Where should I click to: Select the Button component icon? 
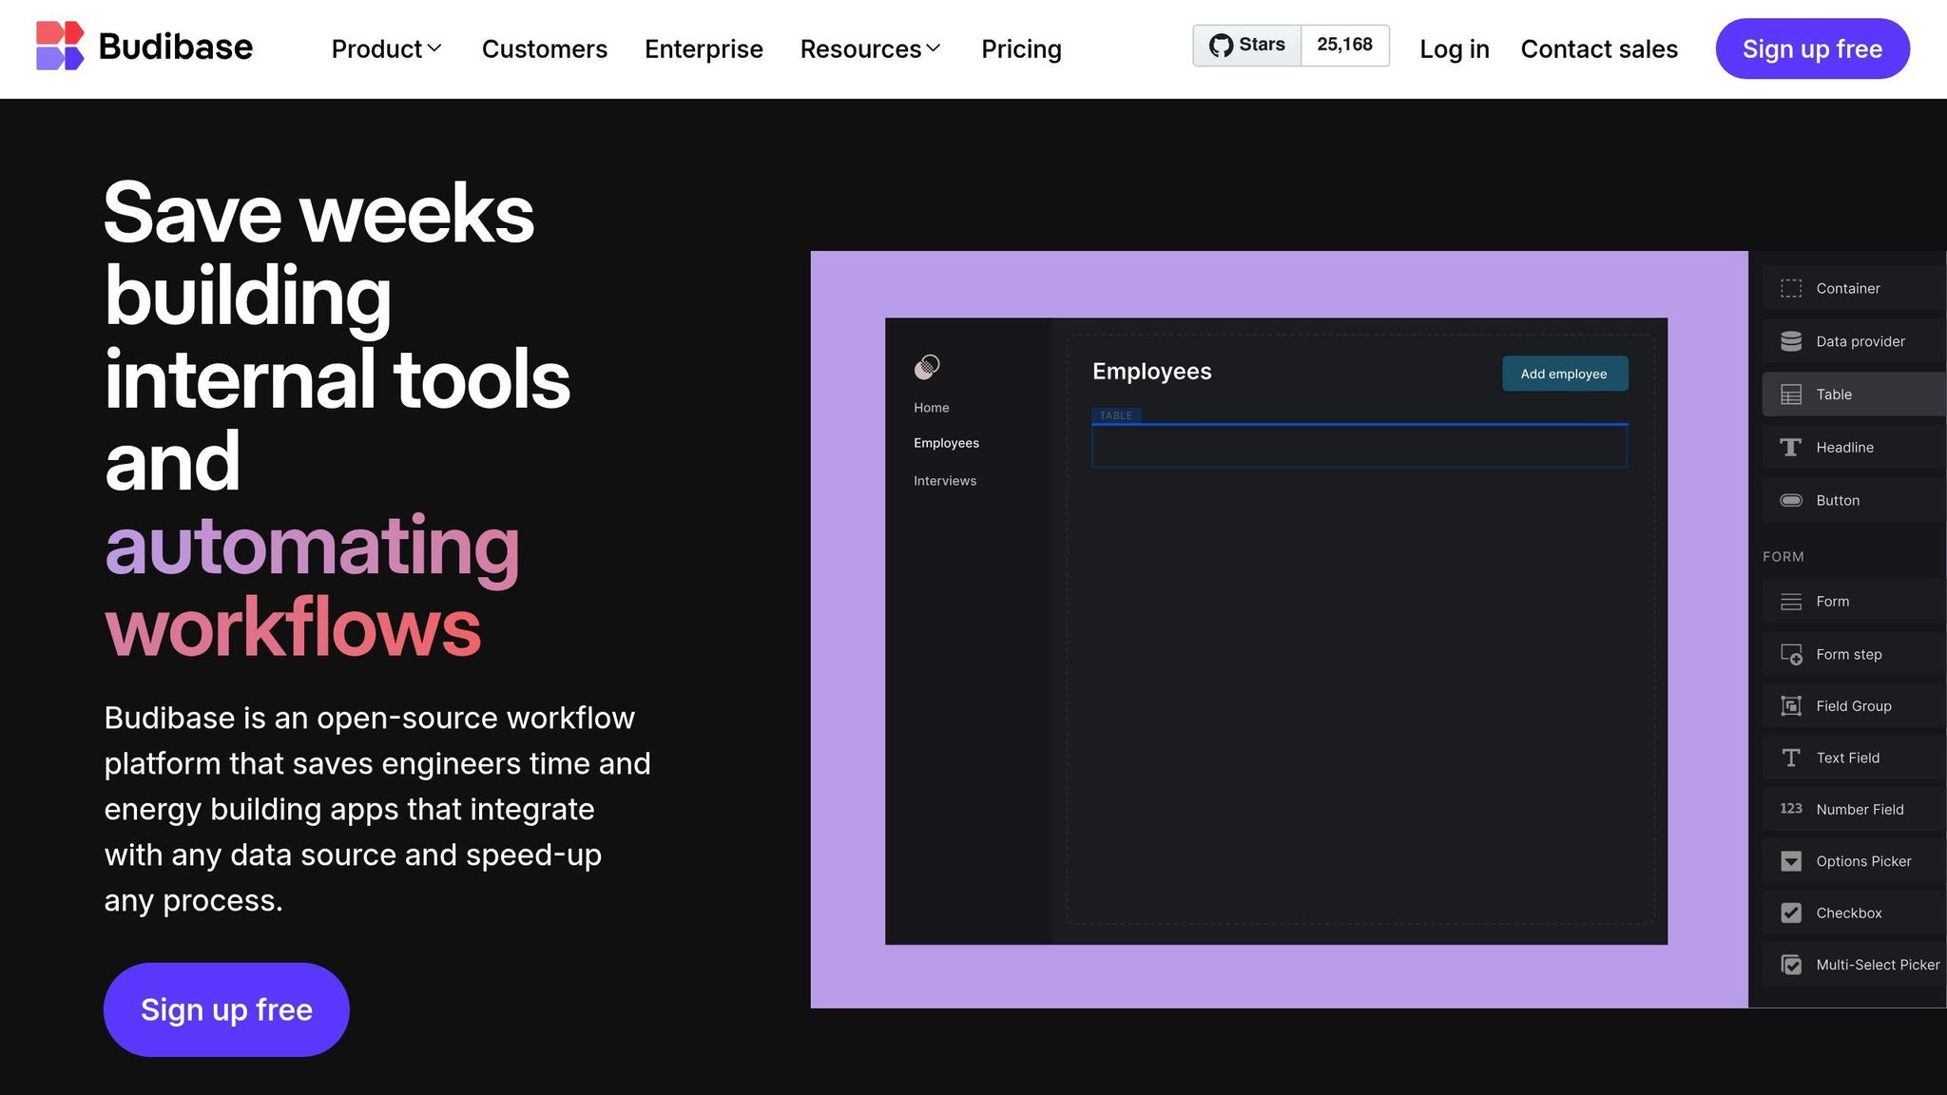coord(1791,500)
